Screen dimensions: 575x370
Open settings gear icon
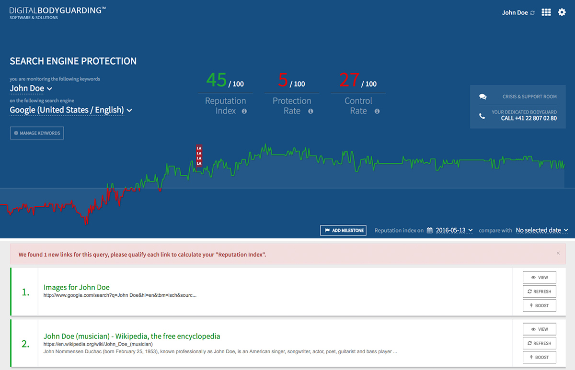(x=562, y=12)
